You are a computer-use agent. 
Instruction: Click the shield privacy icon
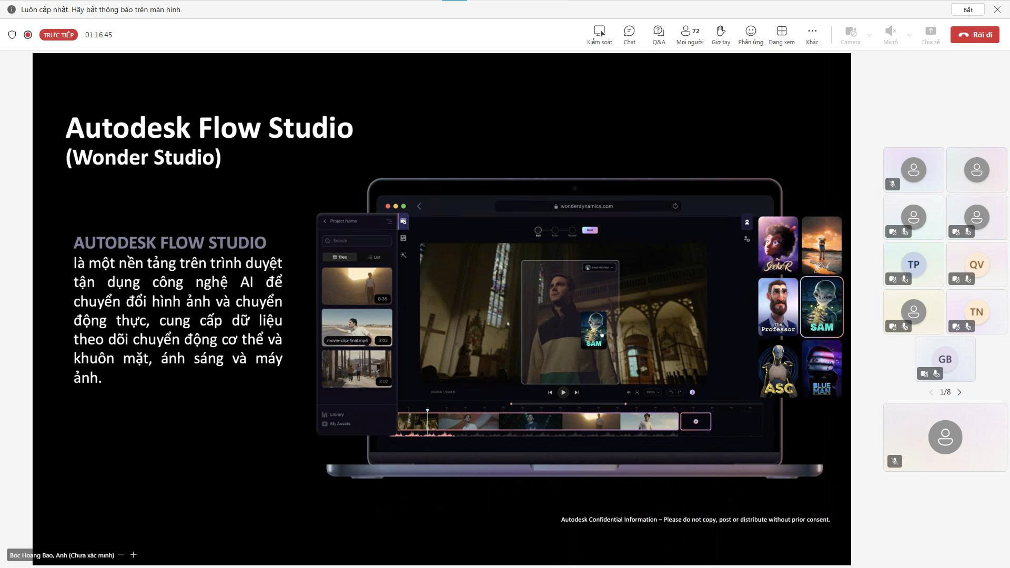(x=12, y=35)
